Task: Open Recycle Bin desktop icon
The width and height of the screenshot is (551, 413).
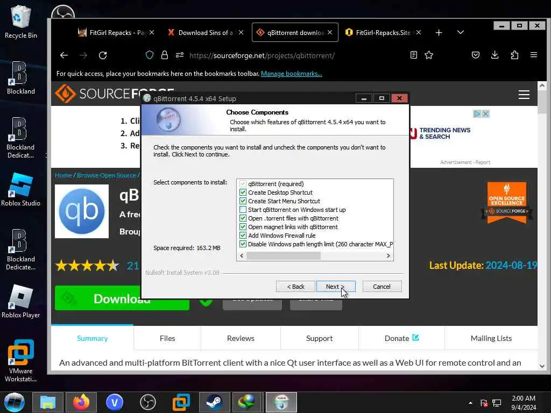Action: [x=20, y=22]
